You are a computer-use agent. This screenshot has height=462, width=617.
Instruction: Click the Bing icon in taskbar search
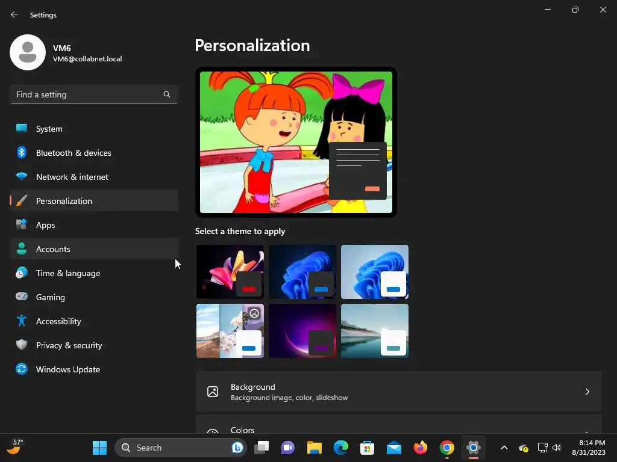click(x=237, y=448)
